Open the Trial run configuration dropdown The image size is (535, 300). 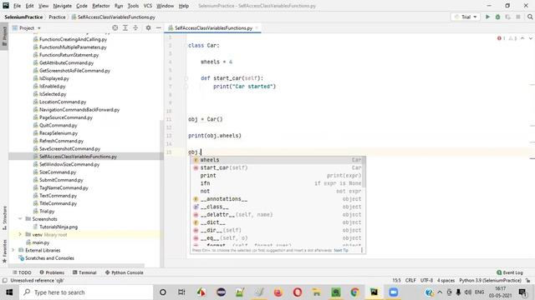(466, 17)
